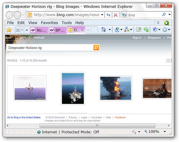179x142 pixels.
Task: Open the Tools menu
Action: coord(67,23)
